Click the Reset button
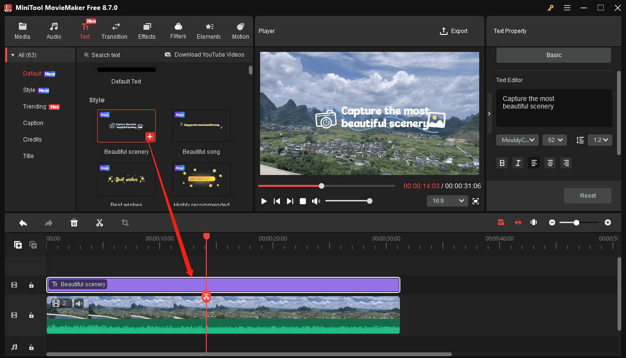626x358 pixels. [x=588, y=196]
